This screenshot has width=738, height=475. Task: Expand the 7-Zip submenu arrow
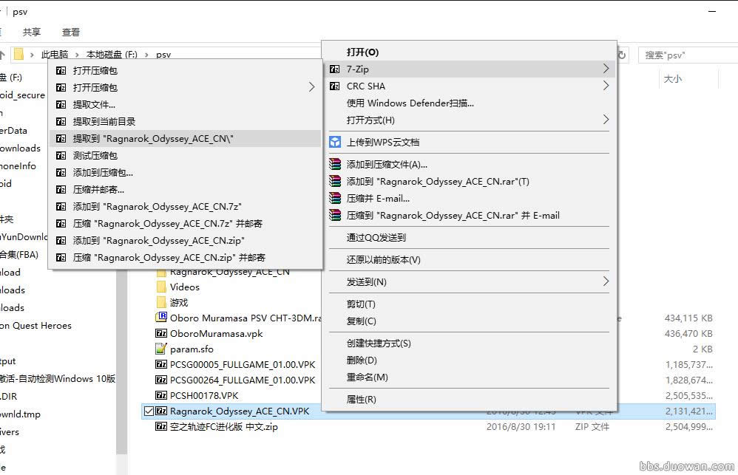coord(606,69)
